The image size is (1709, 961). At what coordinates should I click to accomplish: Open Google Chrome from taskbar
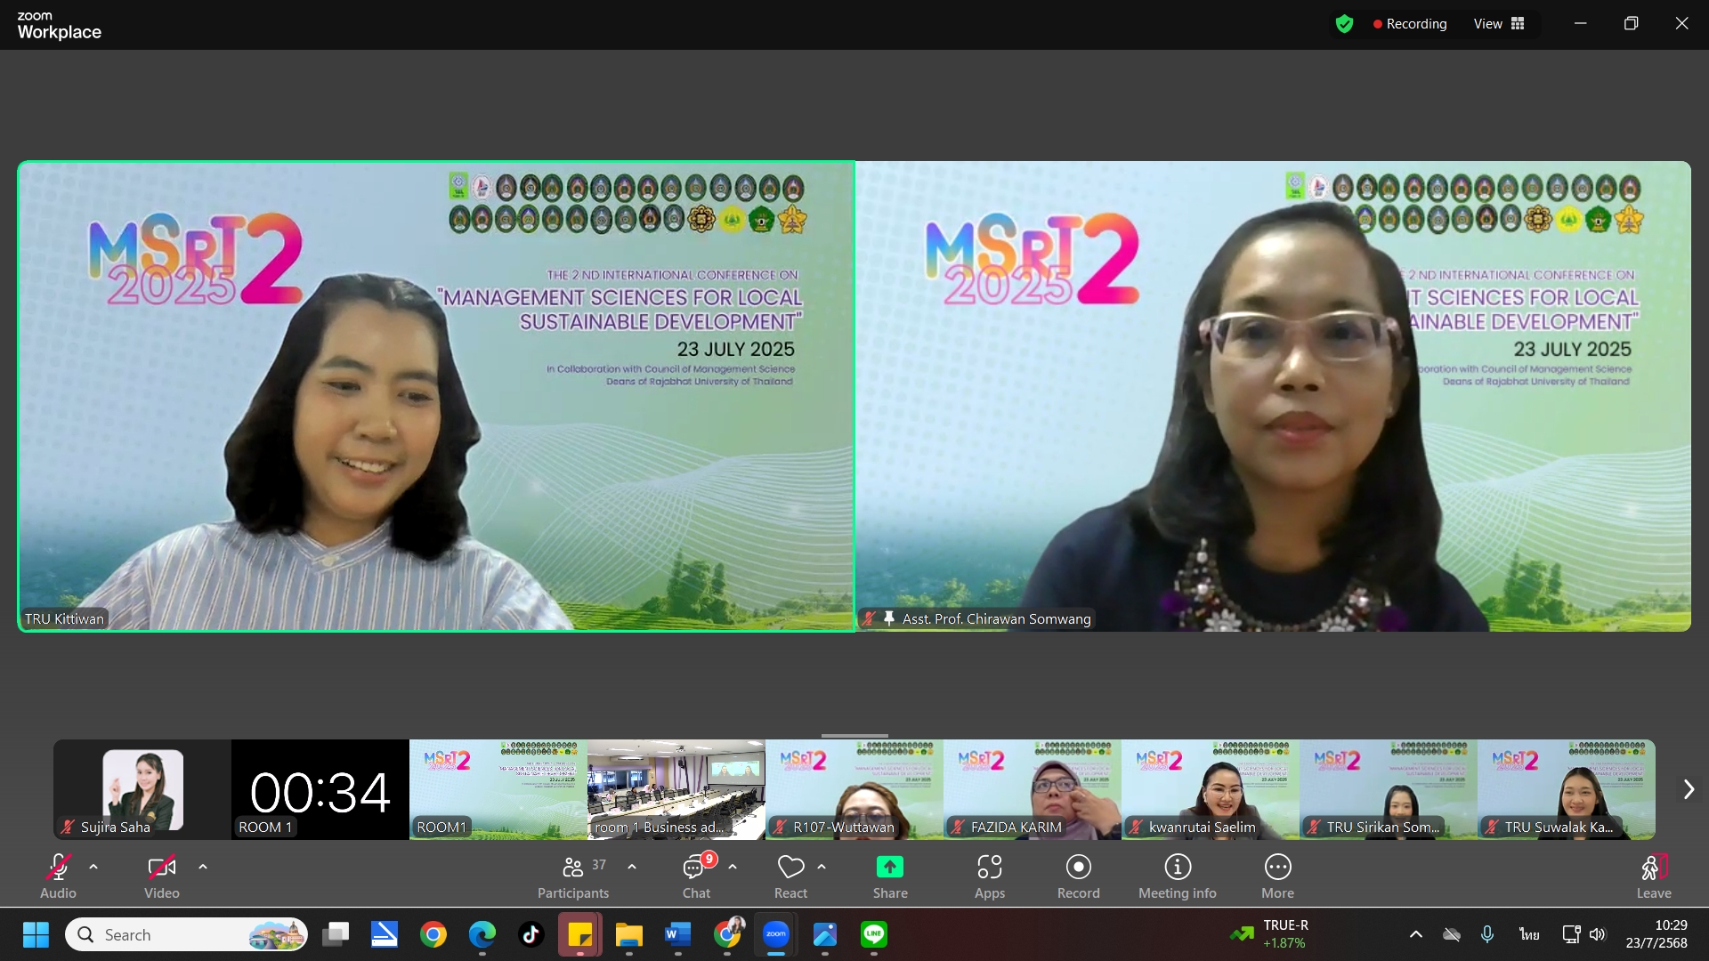click(433, 934)
